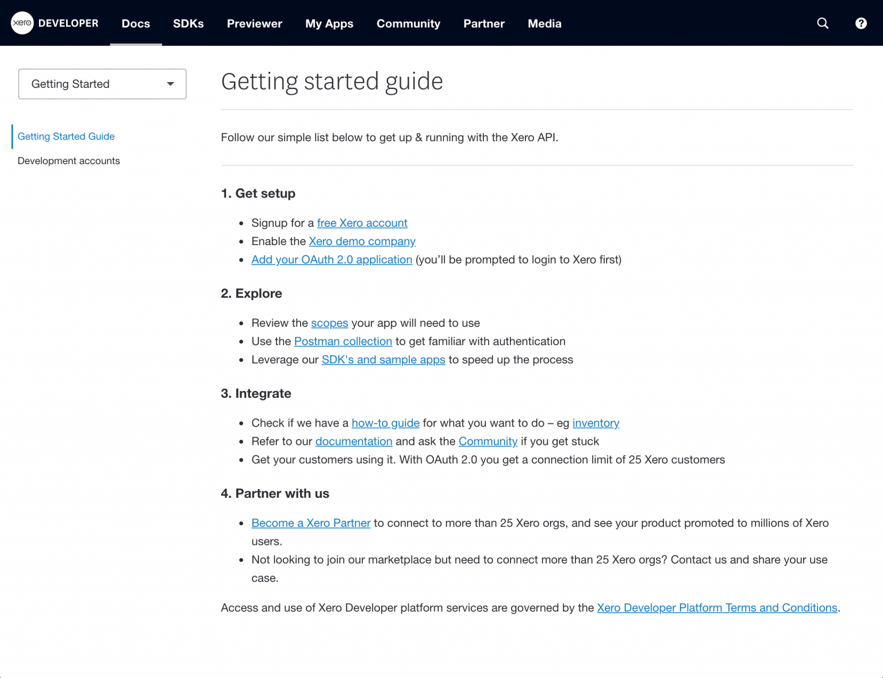Select the My Apps navigation tab
883x678 pixels.
click(329, 24)
